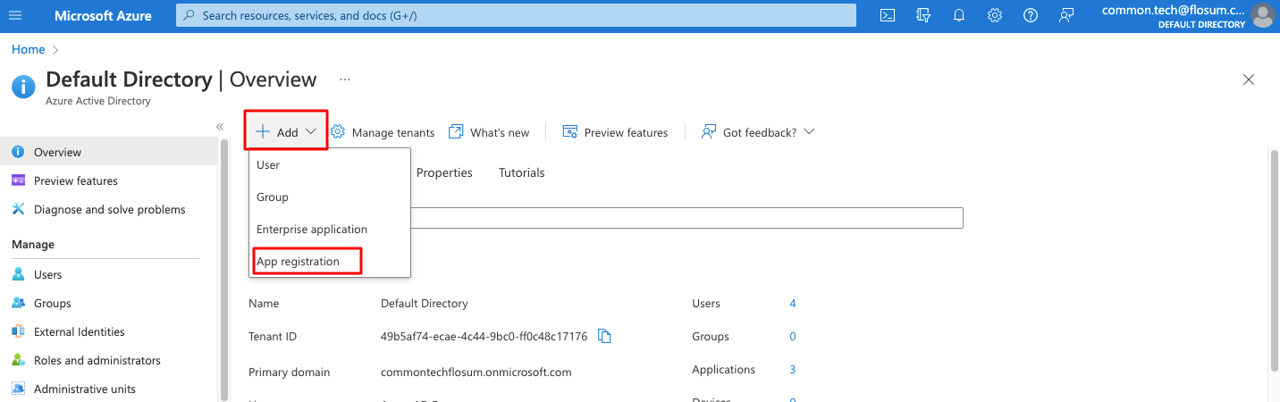Image resolution: width=1280 pixels, height=402 pixels.
Task: Copy the Tenant ID to clipboard
Action: coord(605,337)
